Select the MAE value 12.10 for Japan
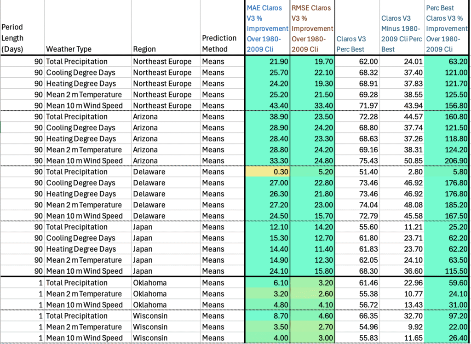This screenshot has width=471, height=344. click(268, 227)
